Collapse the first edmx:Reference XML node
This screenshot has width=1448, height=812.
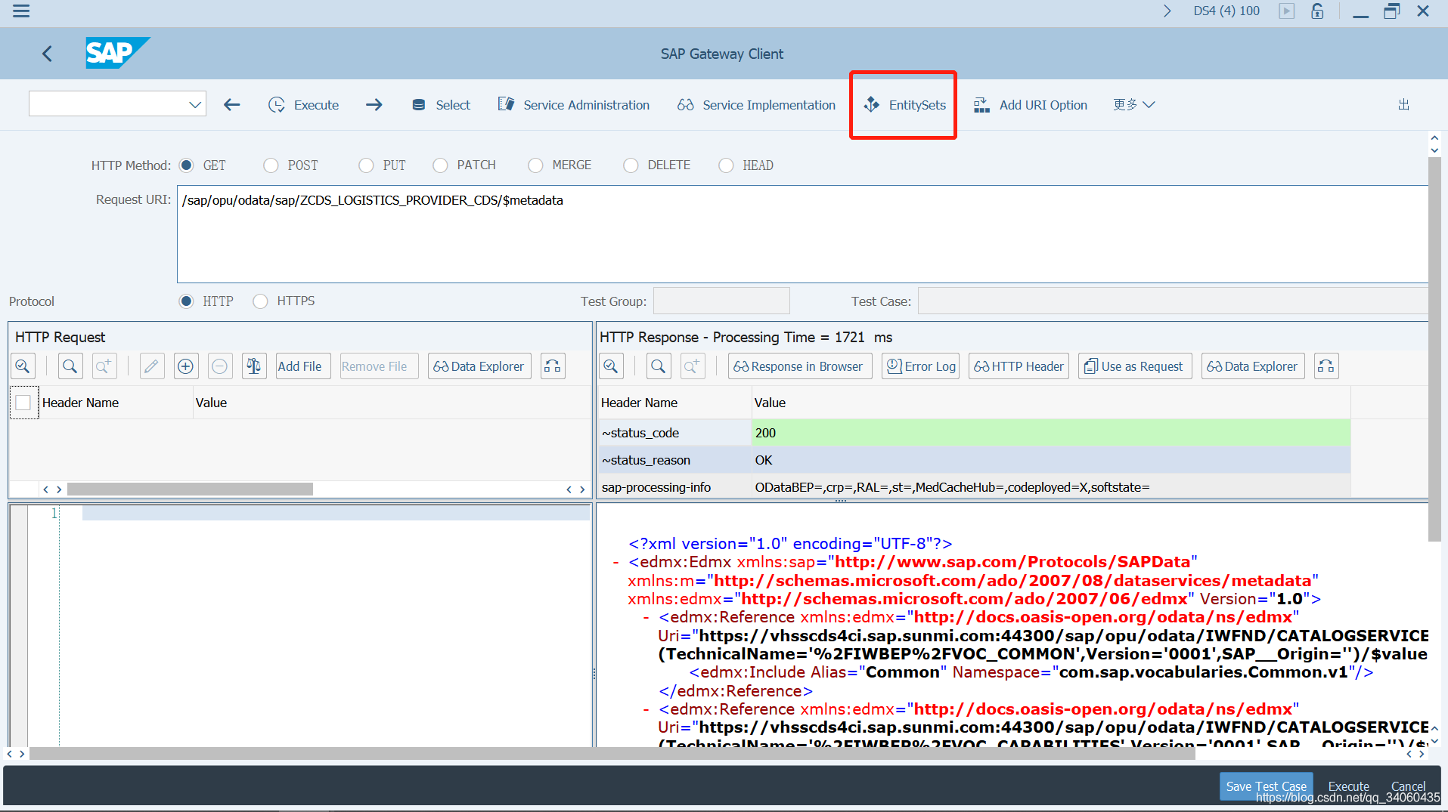point(646,618)
